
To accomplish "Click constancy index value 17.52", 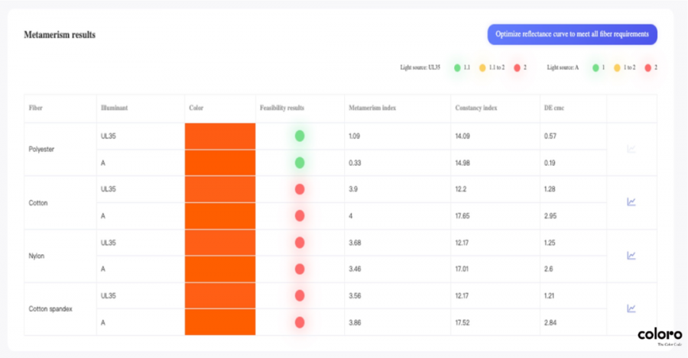I will (462, 323).
